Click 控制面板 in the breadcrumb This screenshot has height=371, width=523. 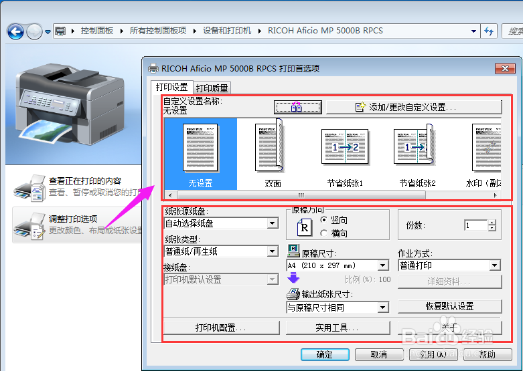tap(96, 31)
